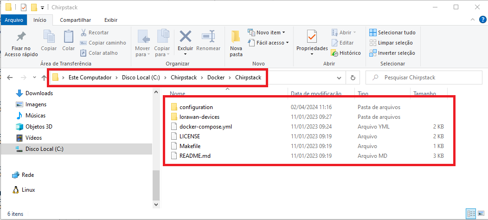This screenshot has width=488, height=220.
Task: Open the Fácil acesso dropdown
Action: (268, 43)
